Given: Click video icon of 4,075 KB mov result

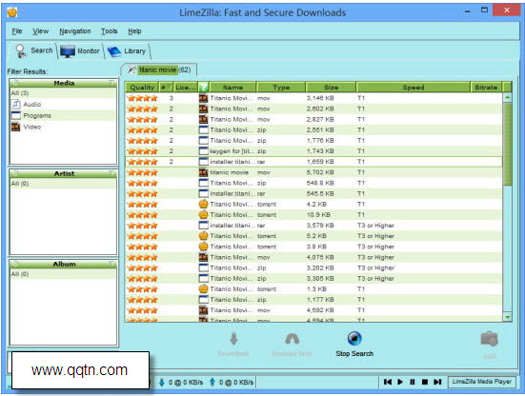Looking at the screenshot, I should point(203,257).
